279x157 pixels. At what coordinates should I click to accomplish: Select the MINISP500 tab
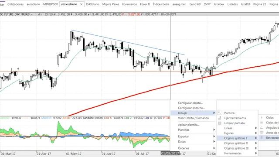(x=51, y=4)
